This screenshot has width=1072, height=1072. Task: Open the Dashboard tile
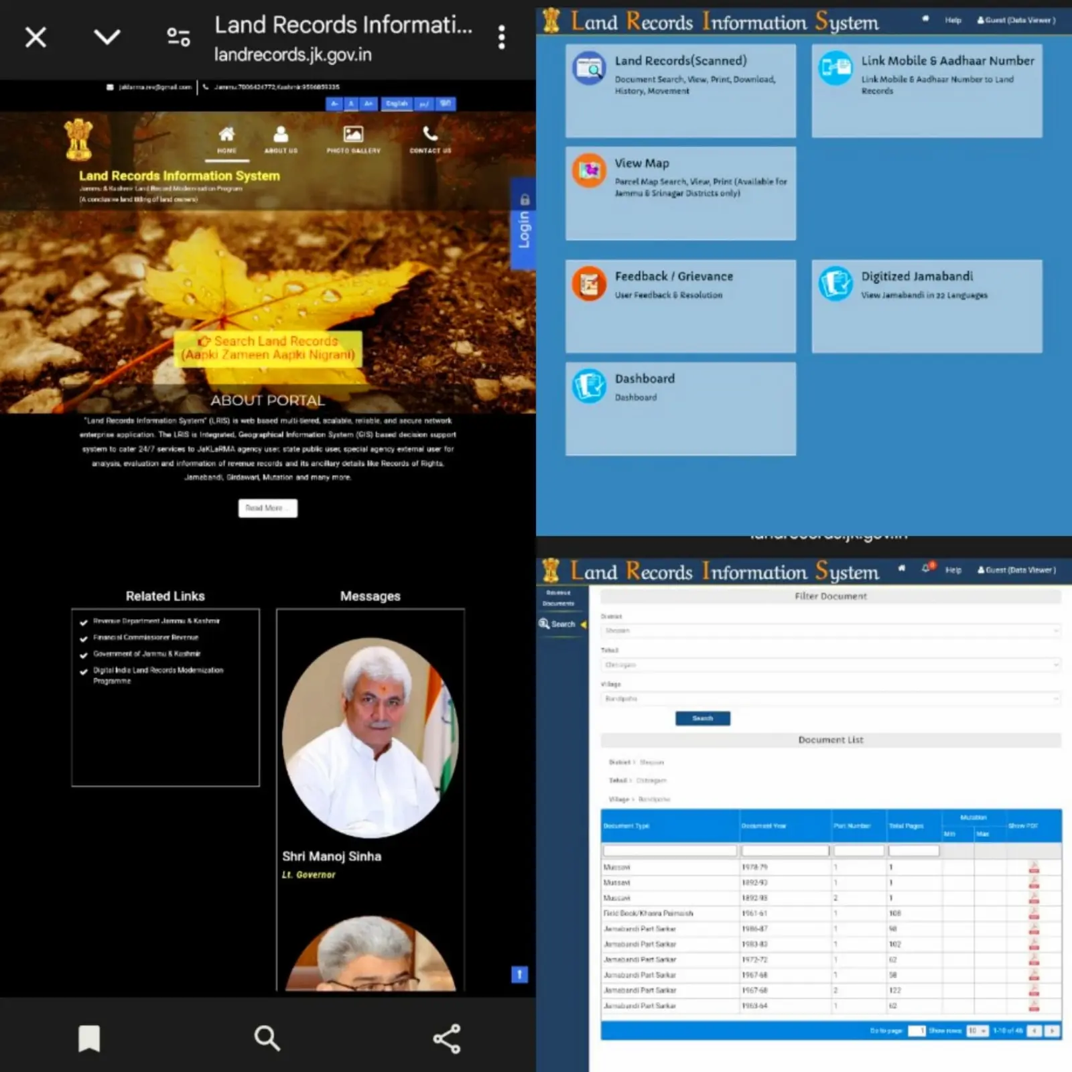(x=681, y=409)
